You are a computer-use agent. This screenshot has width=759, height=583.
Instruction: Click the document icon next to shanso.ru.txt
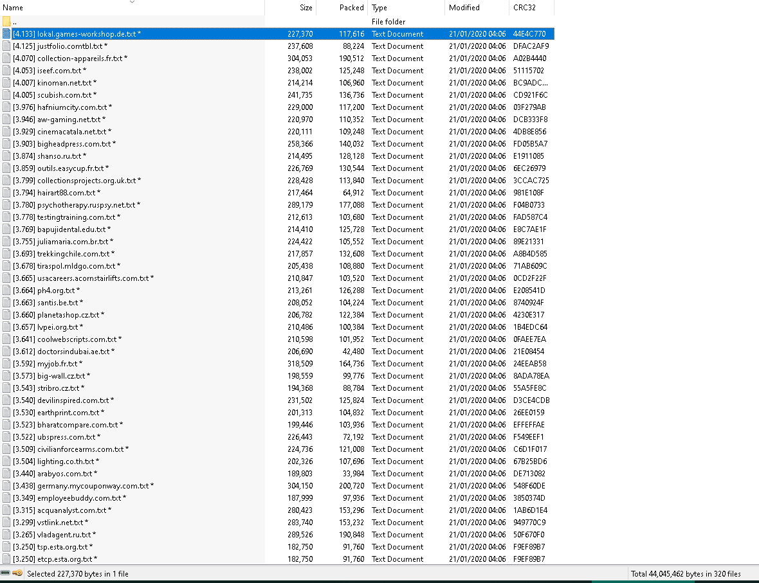[x=7, y=156]
